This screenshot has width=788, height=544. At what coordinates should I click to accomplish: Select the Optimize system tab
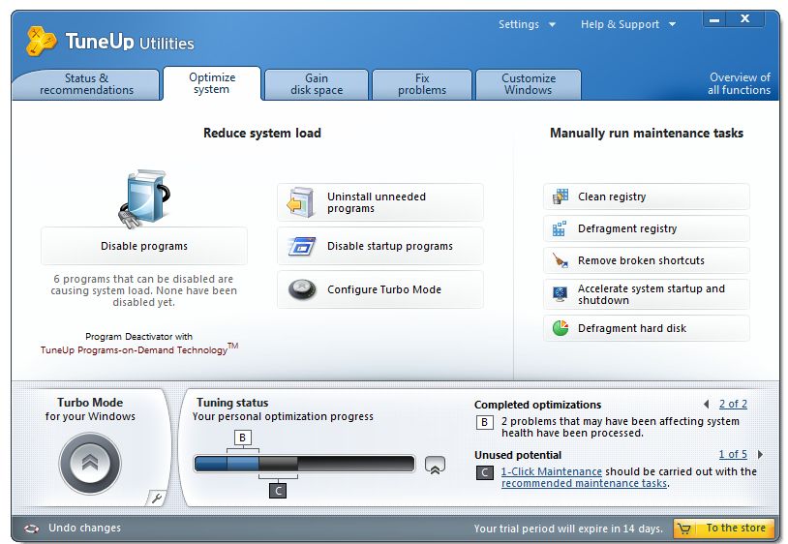(212, 83)
